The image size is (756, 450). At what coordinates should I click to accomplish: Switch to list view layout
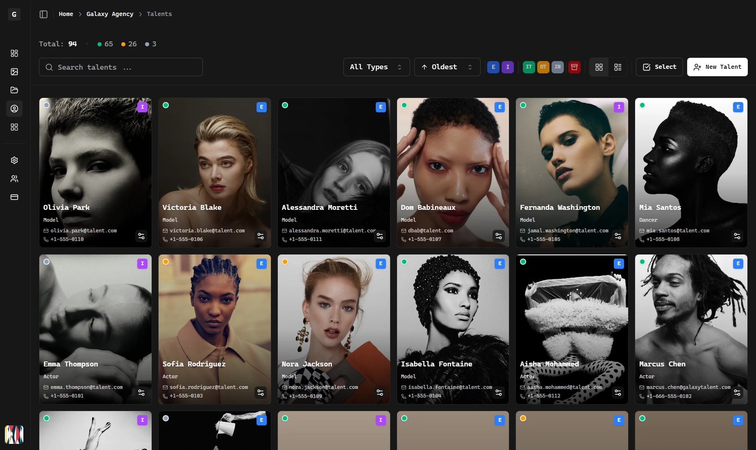pyautogui.click(x=618, y=67)
